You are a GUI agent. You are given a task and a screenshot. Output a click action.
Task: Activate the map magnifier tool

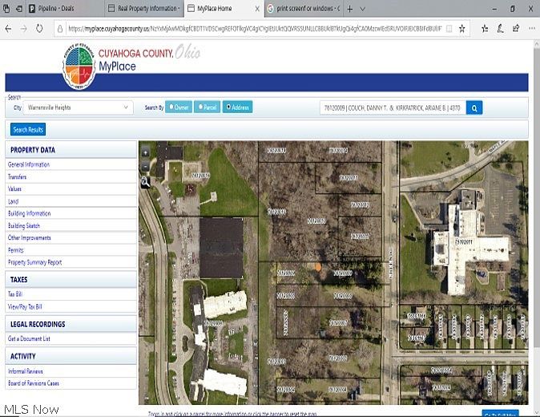145,182
